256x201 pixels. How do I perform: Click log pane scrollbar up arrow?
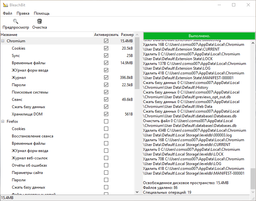click(x=253, y=43)
